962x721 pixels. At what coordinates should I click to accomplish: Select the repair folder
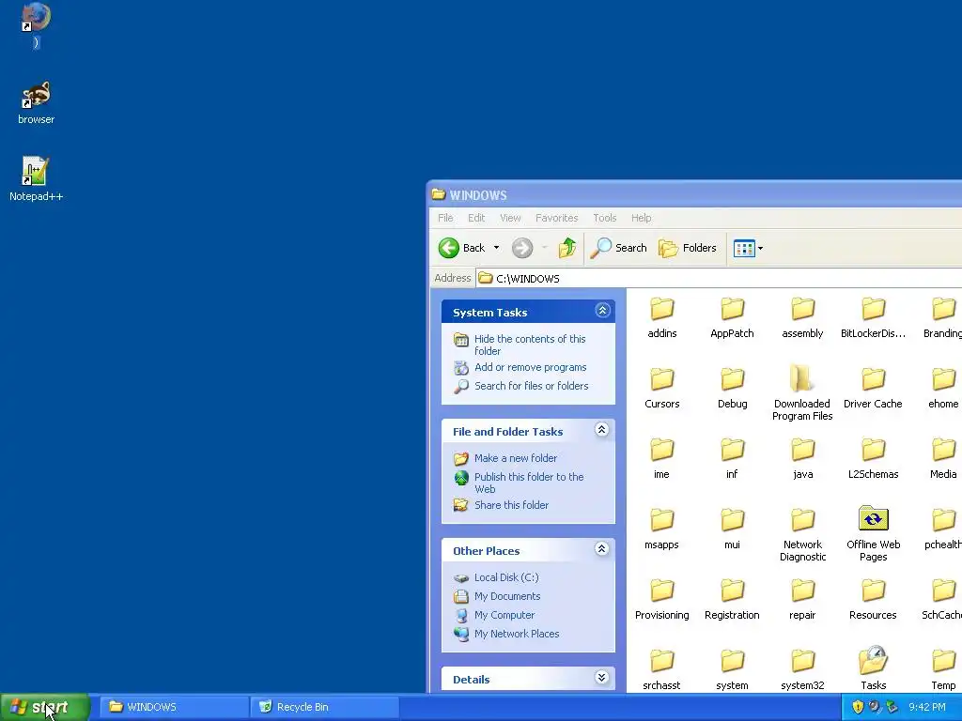point(802,600)
